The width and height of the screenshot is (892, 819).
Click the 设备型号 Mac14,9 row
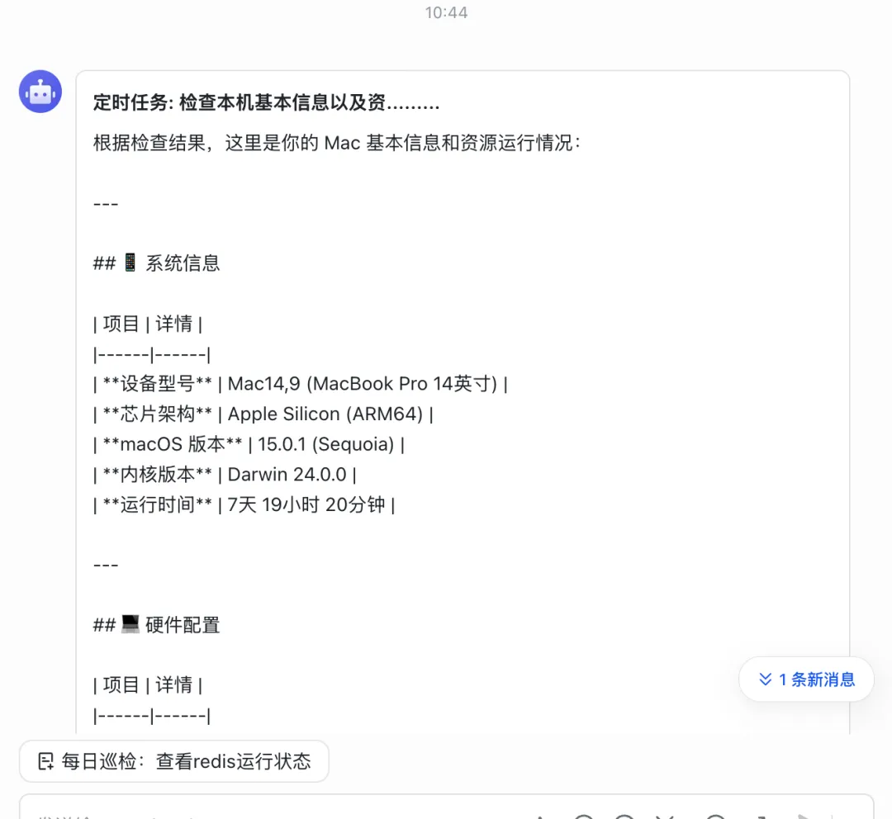click(x=300, y=384)
